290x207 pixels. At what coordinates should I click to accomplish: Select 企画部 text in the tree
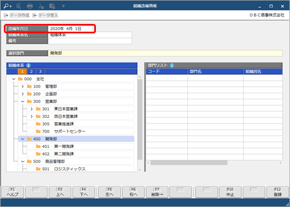click(51, 94)
